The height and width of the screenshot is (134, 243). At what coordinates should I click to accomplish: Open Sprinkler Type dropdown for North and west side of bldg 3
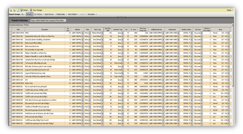click(123, 117)
